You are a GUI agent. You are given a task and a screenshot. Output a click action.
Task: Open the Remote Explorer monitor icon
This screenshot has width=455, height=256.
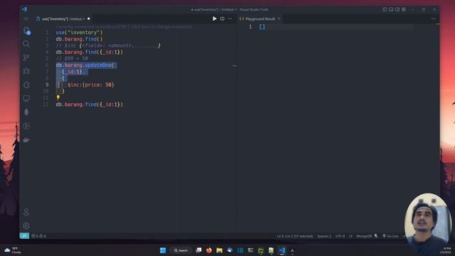[26, 98]
